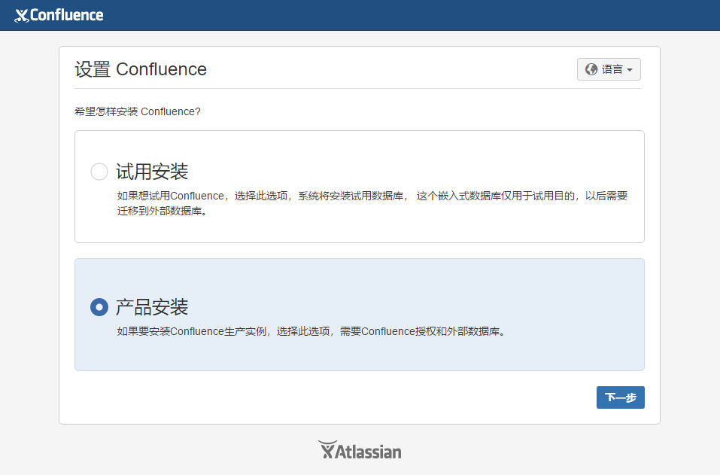Click the trial install description starting 如果想试用Confluence

pyautogui.click(x=372, y=203)
